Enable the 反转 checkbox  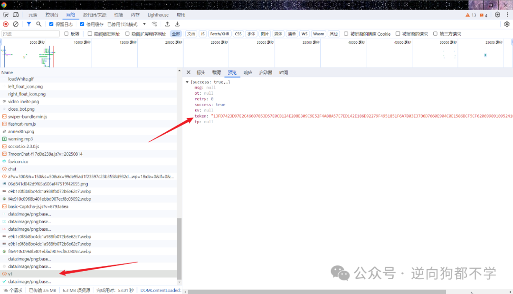(x=66, y=34)
